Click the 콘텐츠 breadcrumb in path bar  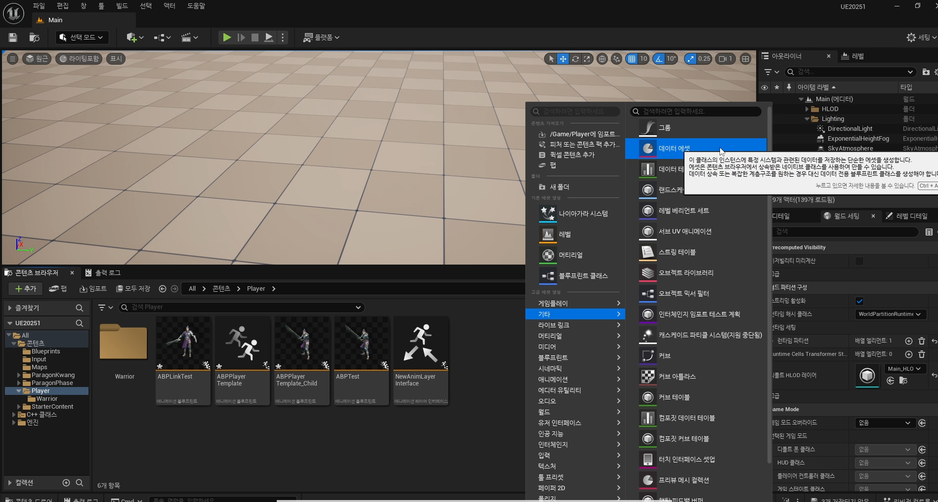(221, 289)
